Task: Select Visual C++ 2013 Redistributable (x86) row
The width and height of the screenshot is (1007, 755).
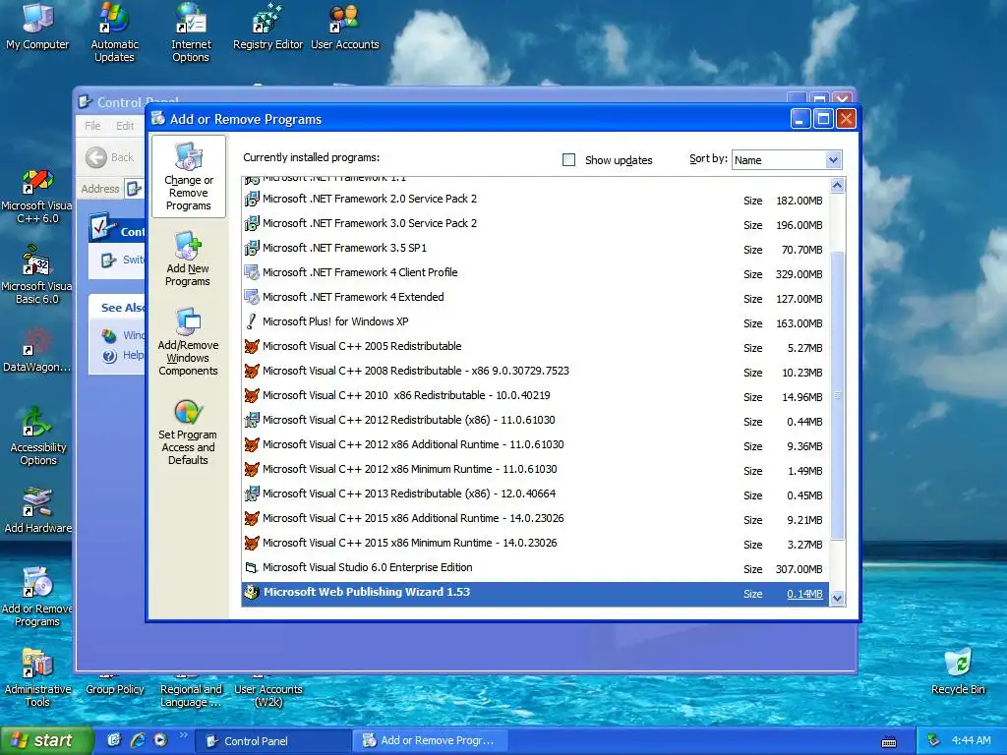Action: 535,494
